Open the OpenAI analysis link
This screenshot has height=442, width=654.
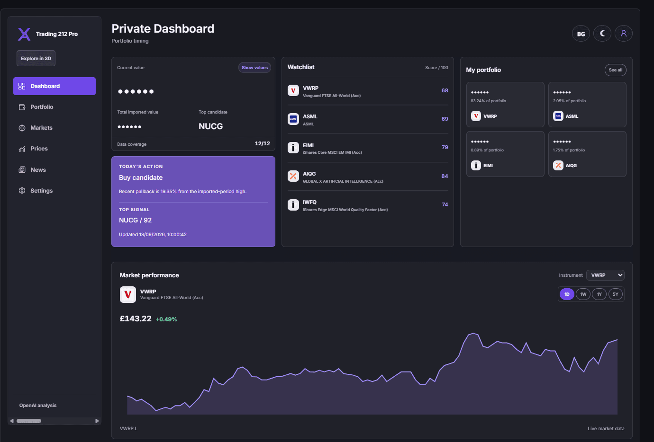click(x=38, y=406)
